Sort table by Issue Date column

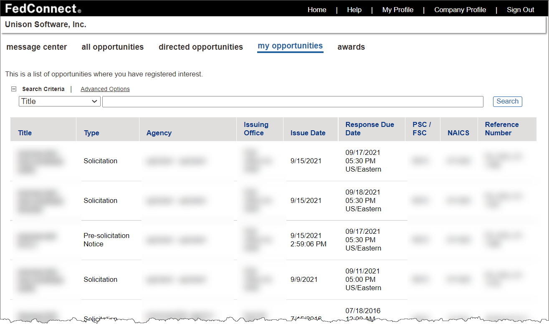click(308, 133)
